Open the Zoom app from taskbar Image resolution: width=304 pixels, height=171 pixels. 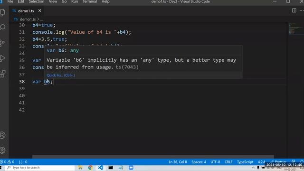tap(131, 168)
